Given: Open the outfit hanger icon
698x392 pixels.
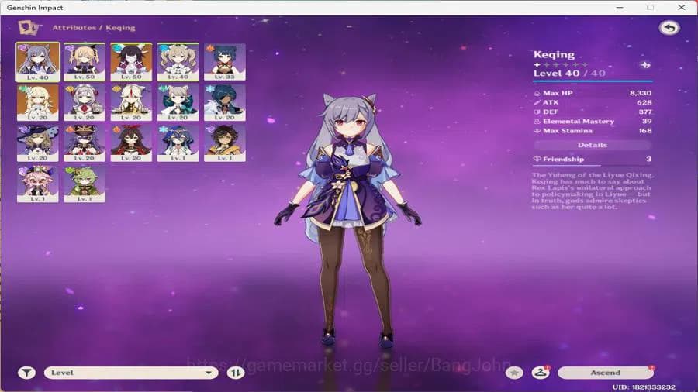Looking at the screenshot, I should [541, 373].
